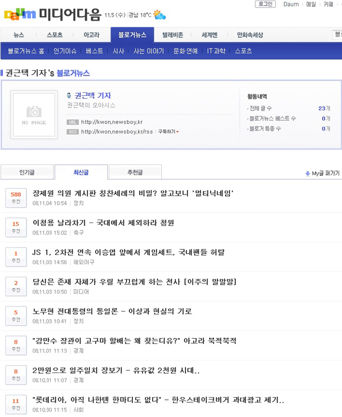Go to 블로거뉴스 홈 submenu

(26, 51)
